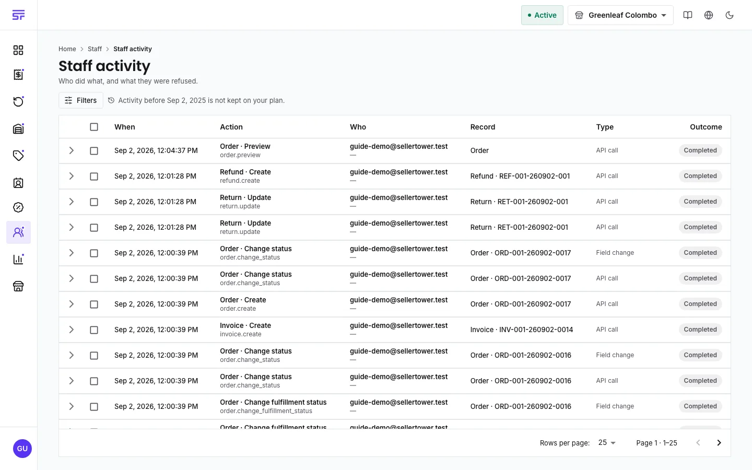Screen dimensions: 752x470
Task: Open the storefront icon in sidebar
Action: (18, 286)
